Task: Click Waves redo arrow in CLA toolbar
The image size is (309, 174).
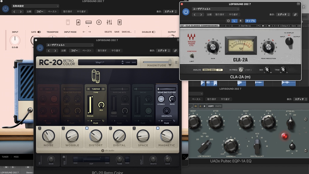Action: pos(229,26)
